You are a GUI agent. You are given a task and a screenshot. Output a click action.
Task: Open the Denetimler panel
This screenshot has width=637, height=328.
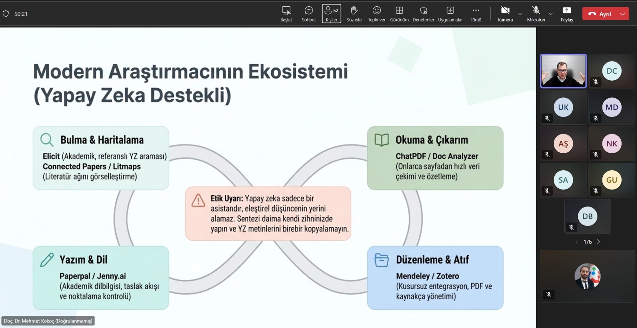tap(423, 13)
